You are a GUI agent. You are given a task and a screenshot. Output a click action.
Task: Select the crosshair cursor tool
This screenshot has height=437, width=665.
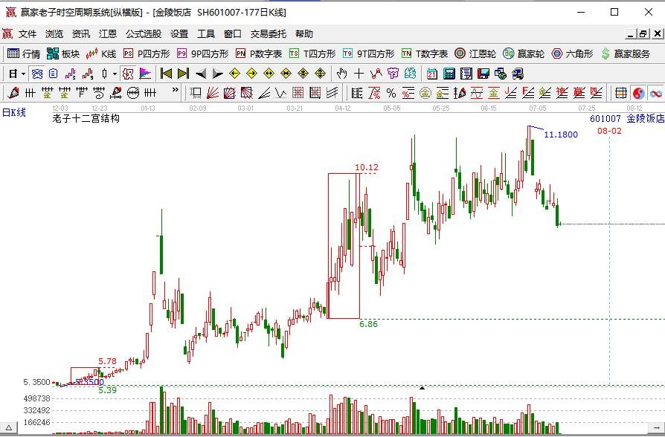pyautogui.click(x=359, y=74)
